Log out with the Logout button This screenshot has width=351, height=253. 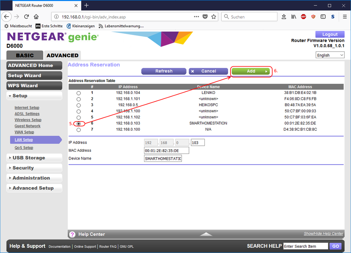click(x=330, y=34)
